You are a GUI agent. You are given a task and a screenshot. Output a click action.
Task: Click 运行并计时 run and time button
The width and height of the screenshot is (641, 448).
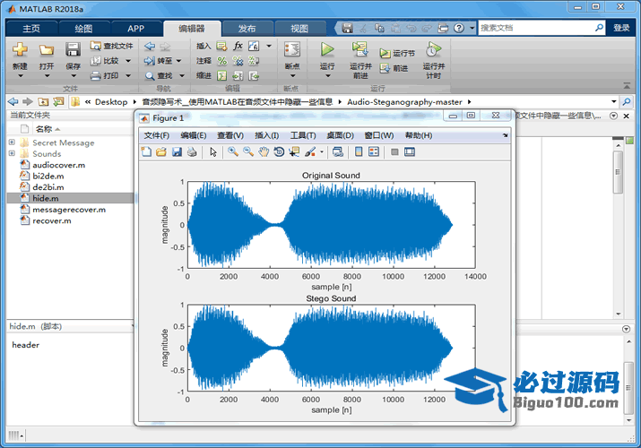pyautogui.click(x=434, y=60)
